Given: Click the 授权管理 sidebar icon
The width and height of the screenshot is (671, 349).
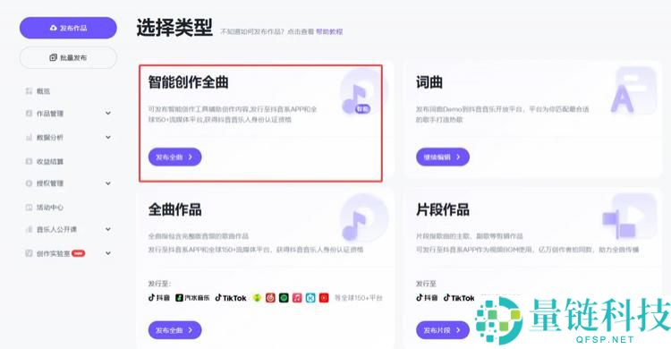Looking at the screenshot, I should click(29, 183).
